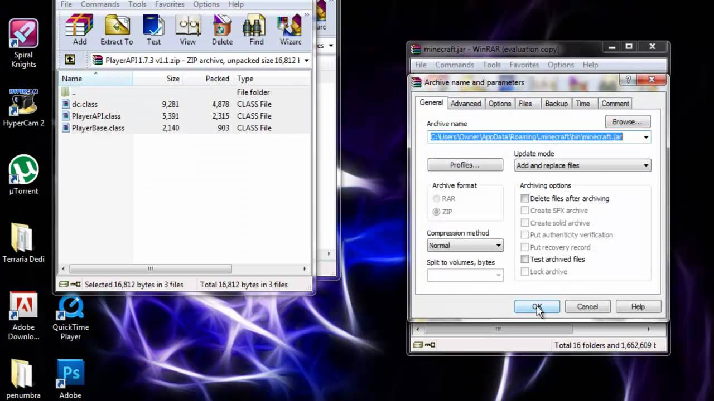Select ZIP archive format
714x401 pixels.
pyautogui.click(x=436, y=212)
